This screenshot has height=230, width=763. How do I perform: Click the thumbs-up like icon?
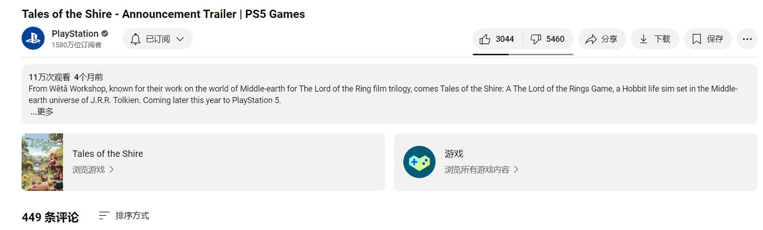click(485, 39)
